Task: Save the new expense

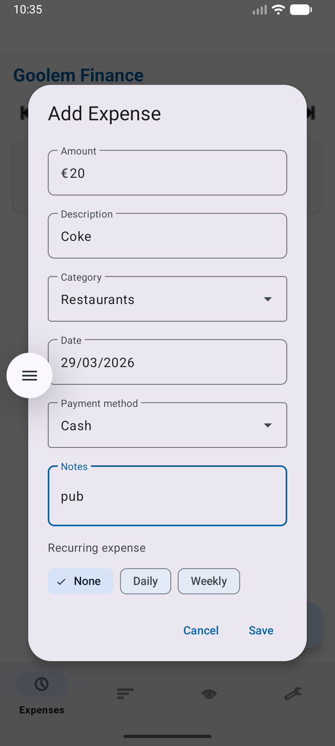Action: [x=261, y=630]
